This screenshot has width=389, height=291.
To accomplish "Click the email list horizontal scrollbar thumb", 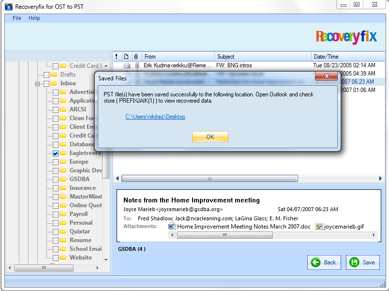I will pos(209,179).
